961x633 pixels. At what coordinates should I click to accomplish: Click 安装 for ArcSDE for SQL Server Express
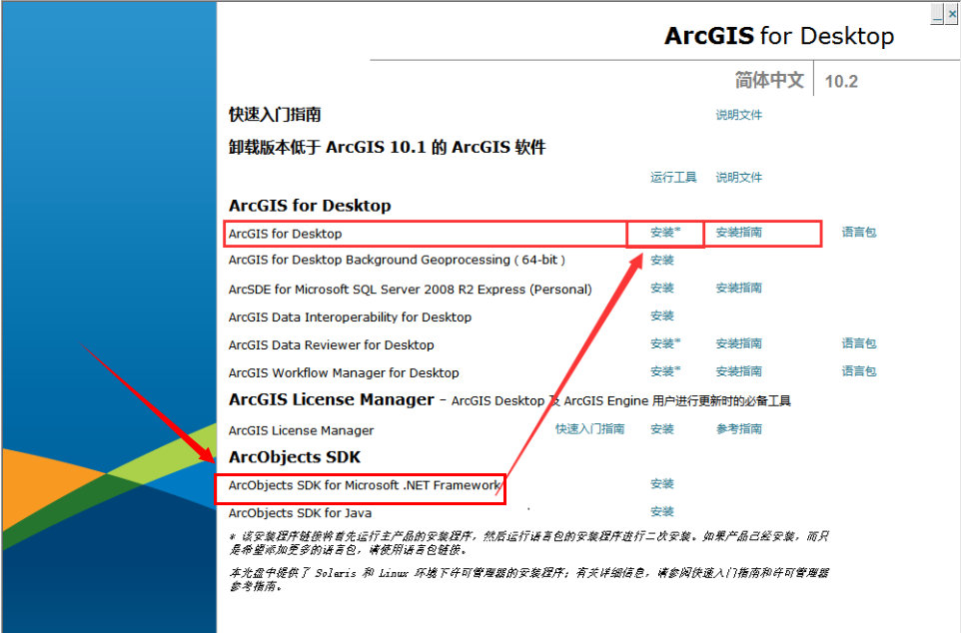click(662, 288)
